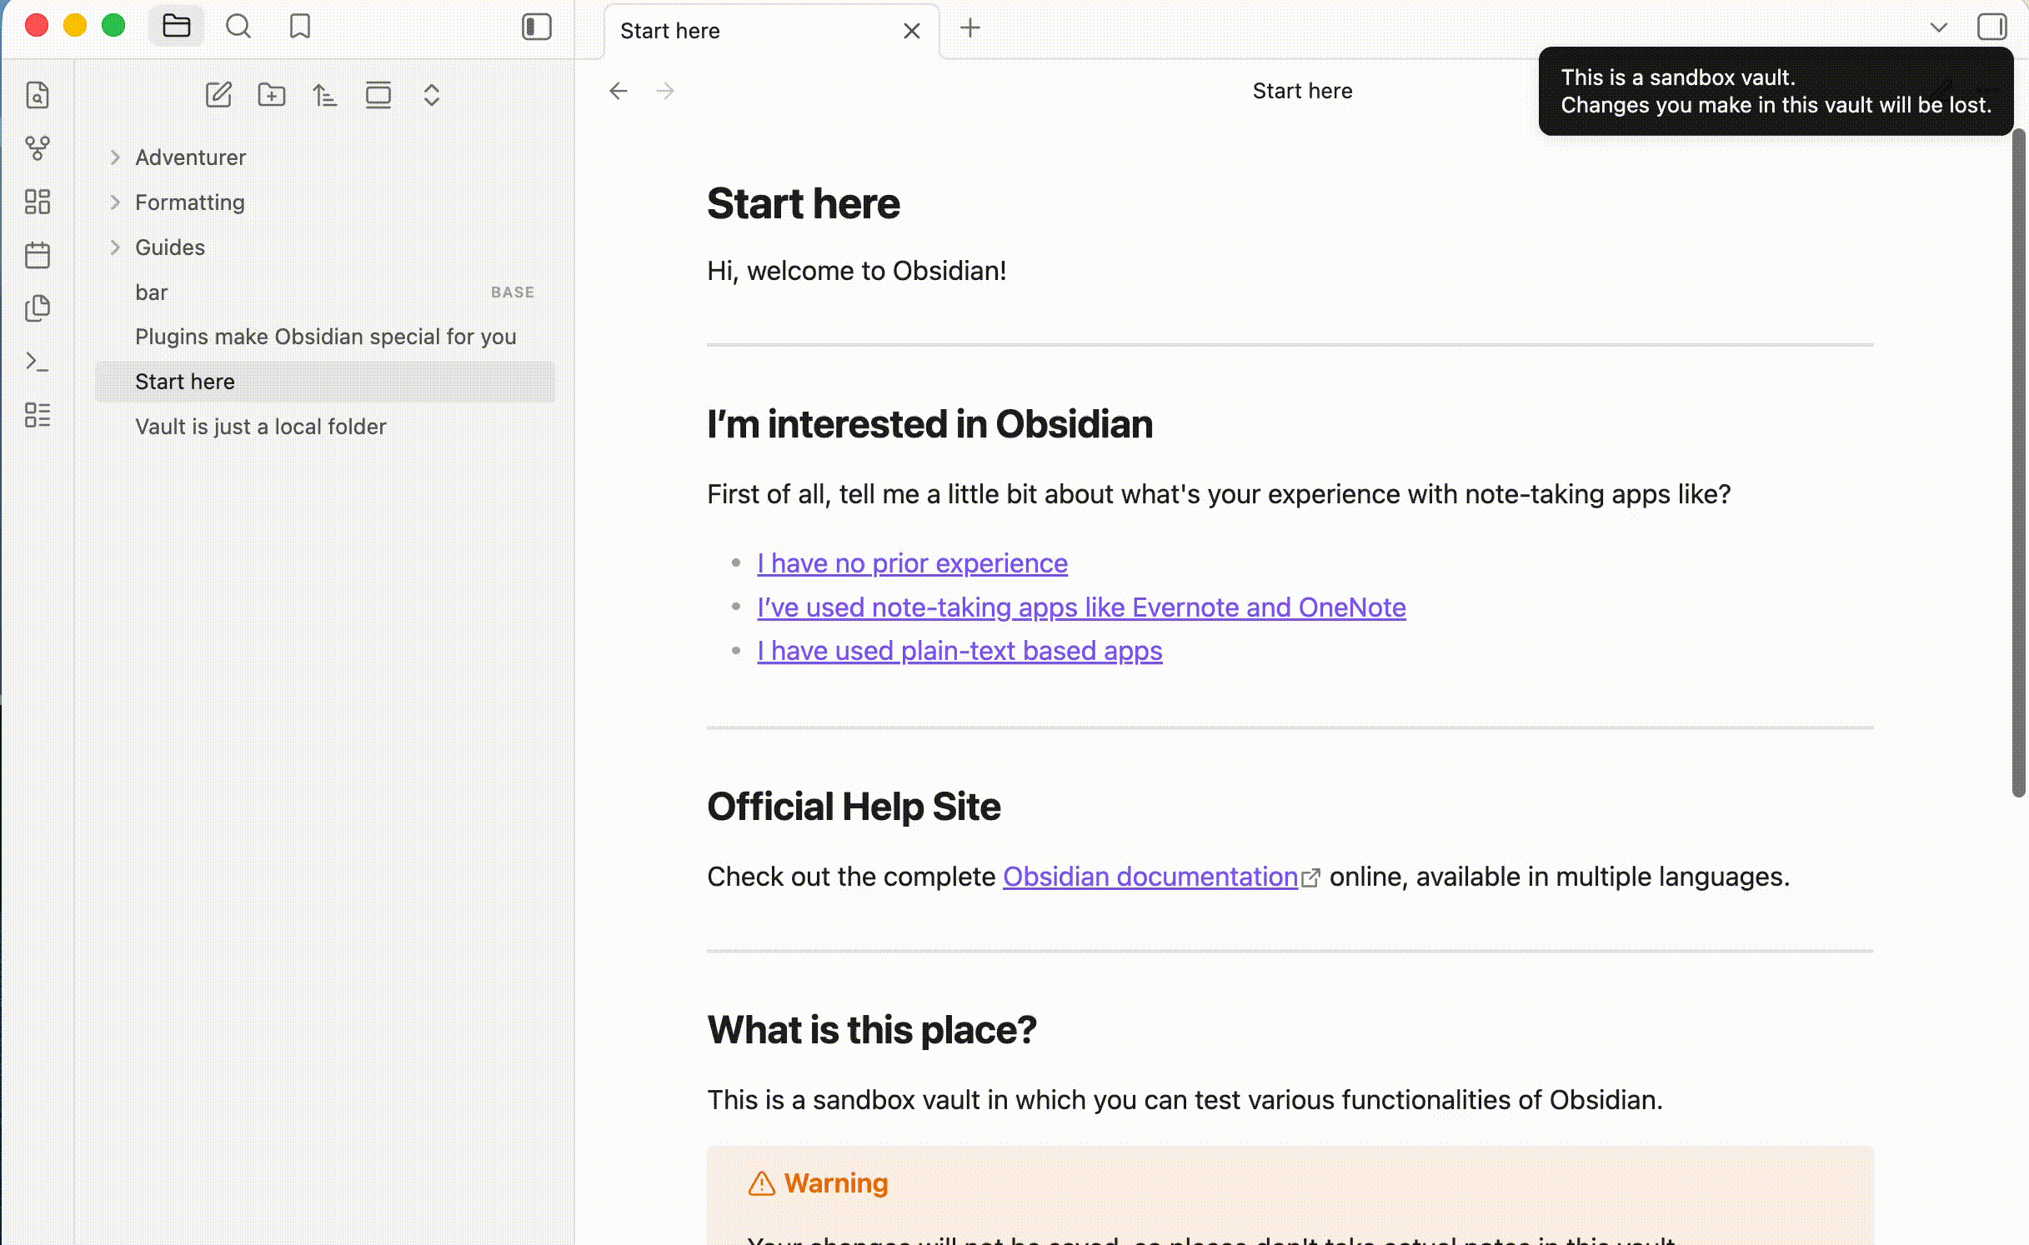Viewport: 2029px width, 1245px height.
Task: Expand the Adventurer folder
Action: pyautogui.click(x=116, y=157)
